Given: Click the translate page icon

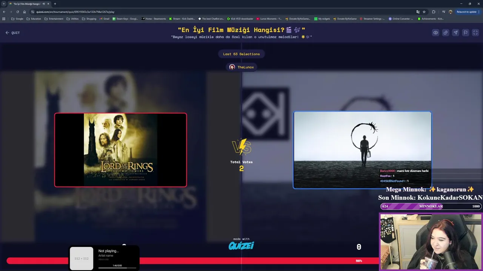Looking at the screenshot, I should pyautogui.click(x=418, y=12).
